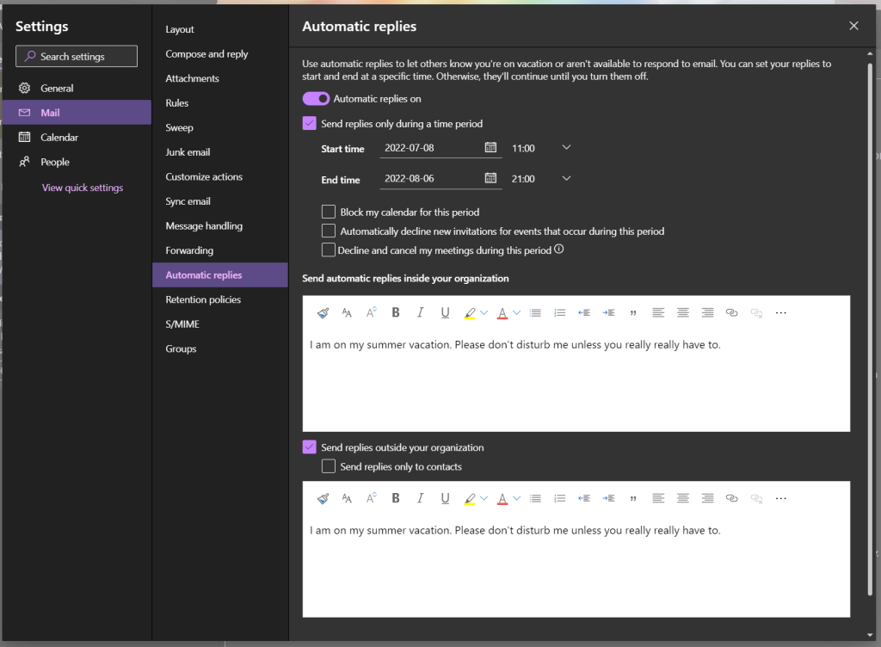
Task: Open highlight color dropdown arrow in first editor
Action: coord(484,313)
